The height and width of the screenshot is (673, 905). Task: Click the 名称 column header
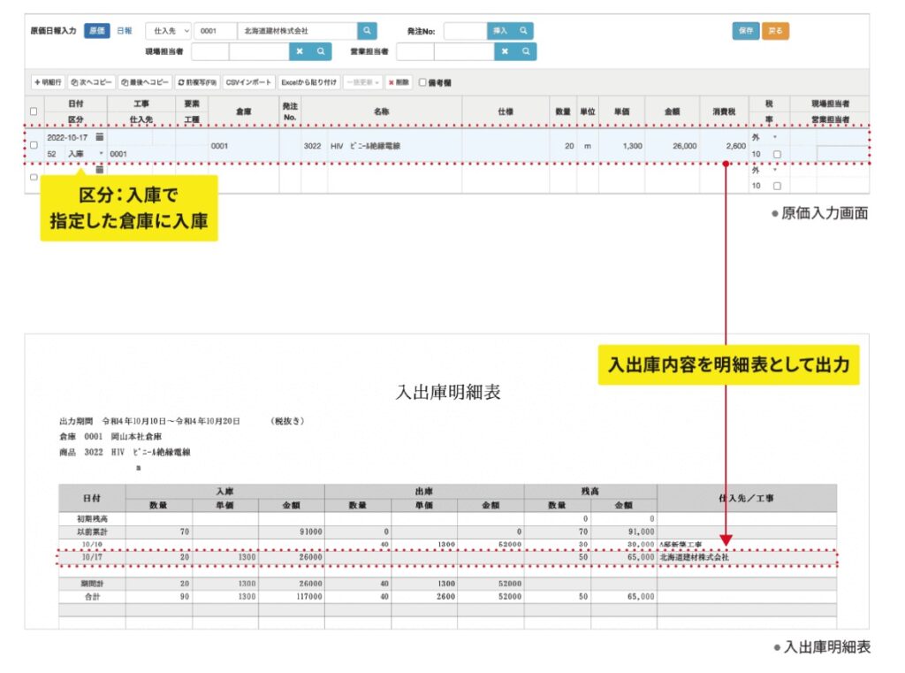click(x=382, y=111)
